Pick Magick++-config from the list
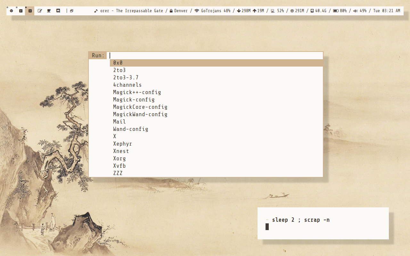The image size is (410, 256). (x=216, y=92)
